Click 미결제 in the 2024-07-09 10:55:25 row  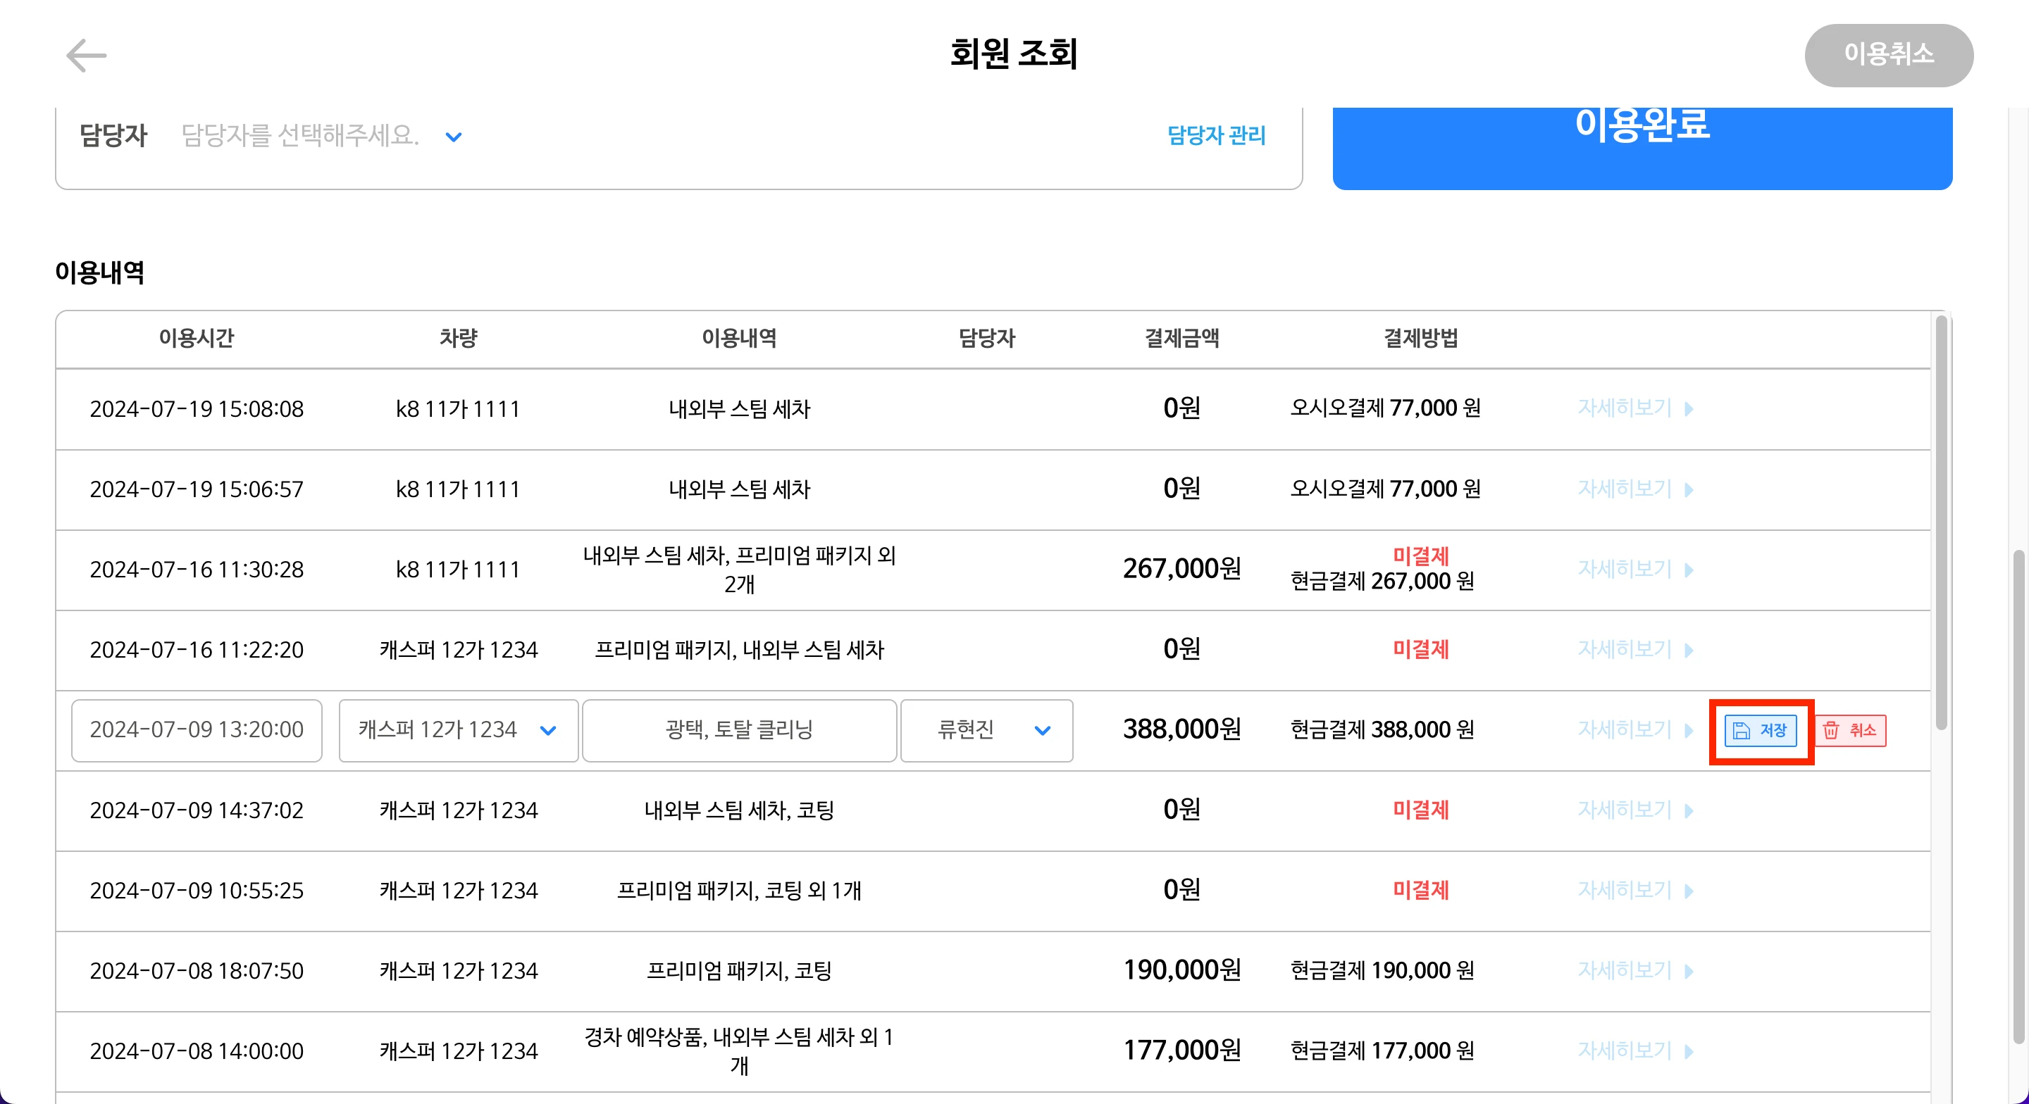(1421, 891)
